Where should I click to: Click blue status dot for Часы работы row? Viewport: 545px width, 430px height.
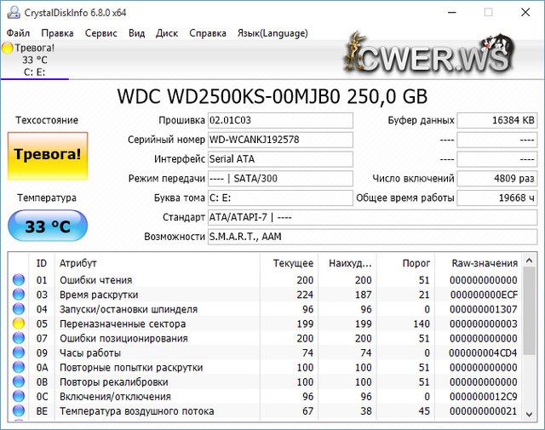[19, 353]
